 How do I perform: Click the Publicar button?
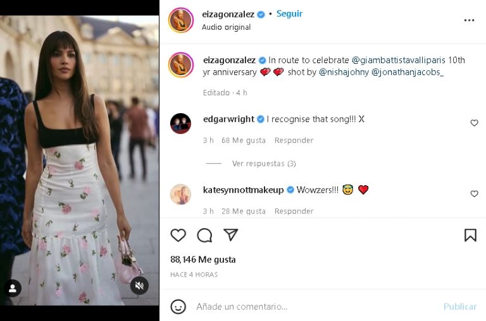tap(460, 306)
